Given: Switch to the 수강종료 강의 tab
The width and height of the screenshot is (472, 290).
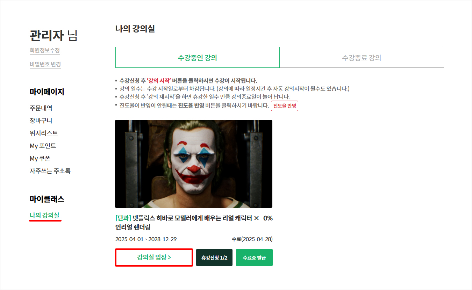Looking at the screenshot, I should point(361,58).
